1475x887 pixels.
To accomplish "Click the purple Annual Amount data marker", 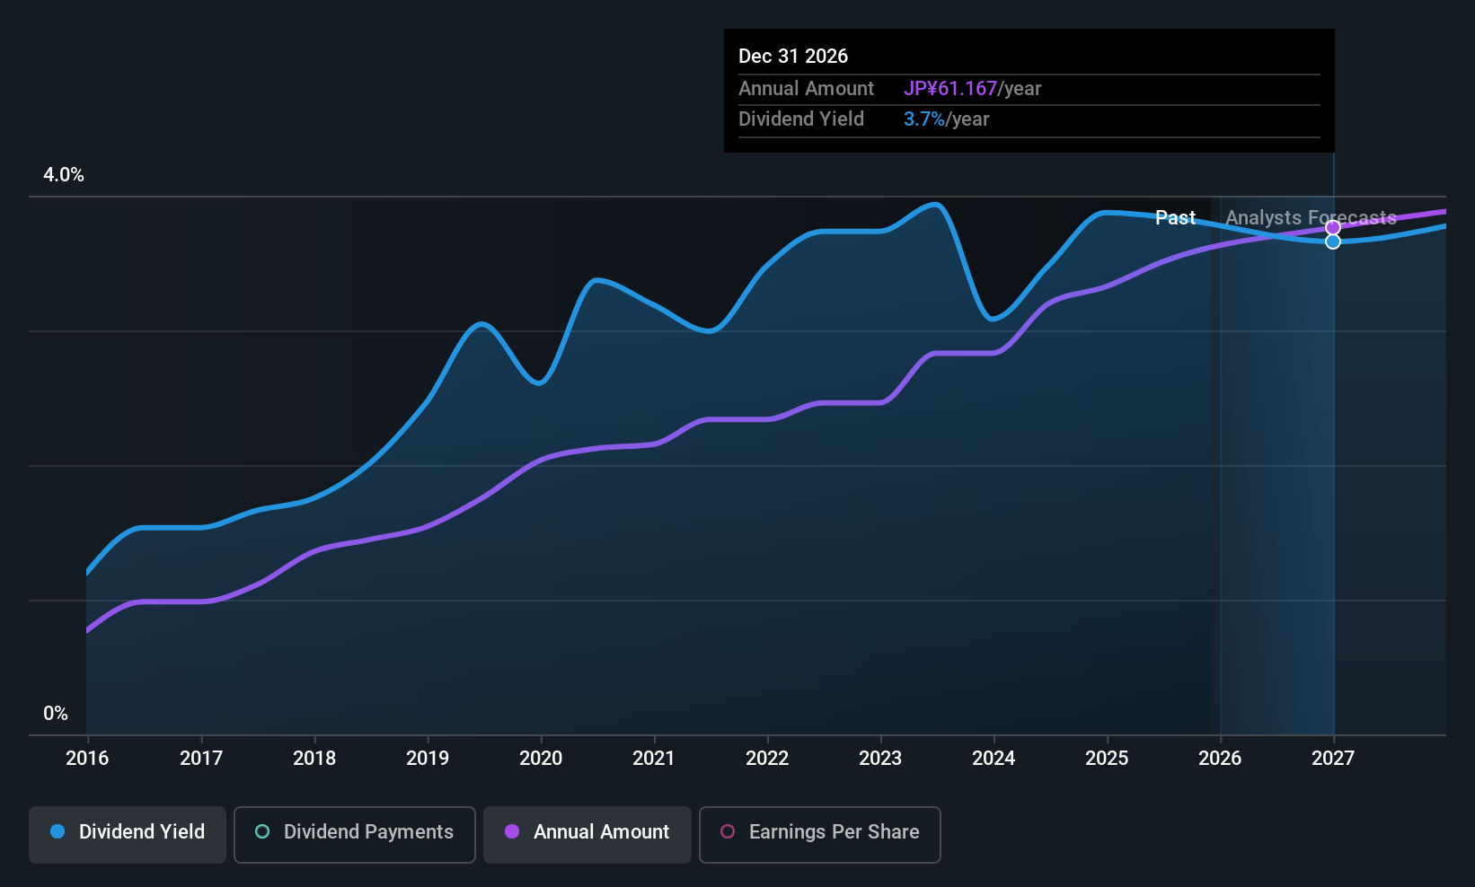I will [1333, 228].
